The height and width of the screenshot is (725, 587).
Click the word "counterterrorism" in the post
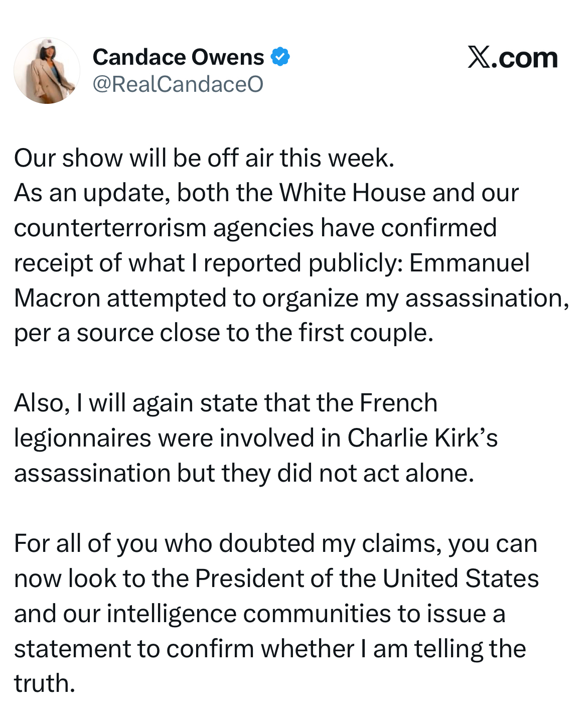tap(110, 228)
